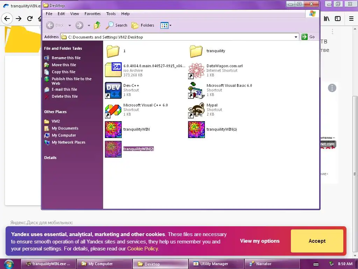Click the Forward arrow in Explorer toolbar

coord(79,25)
